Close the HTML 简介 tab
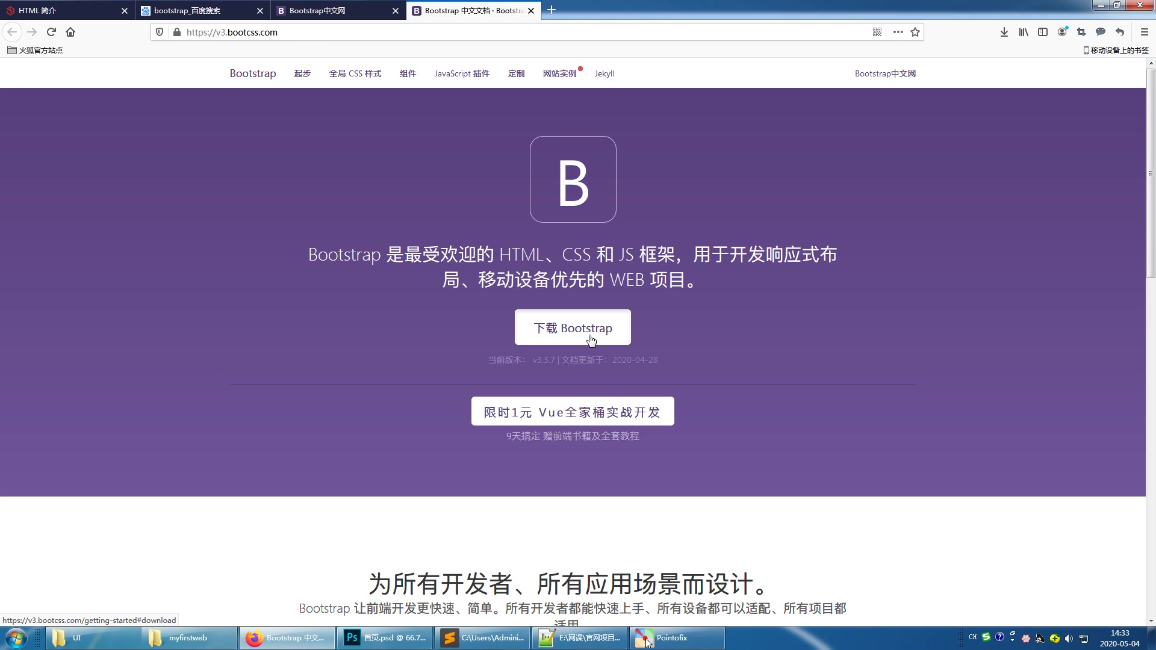The width and height of the screenshot is (1156, 650). (125, 11)
